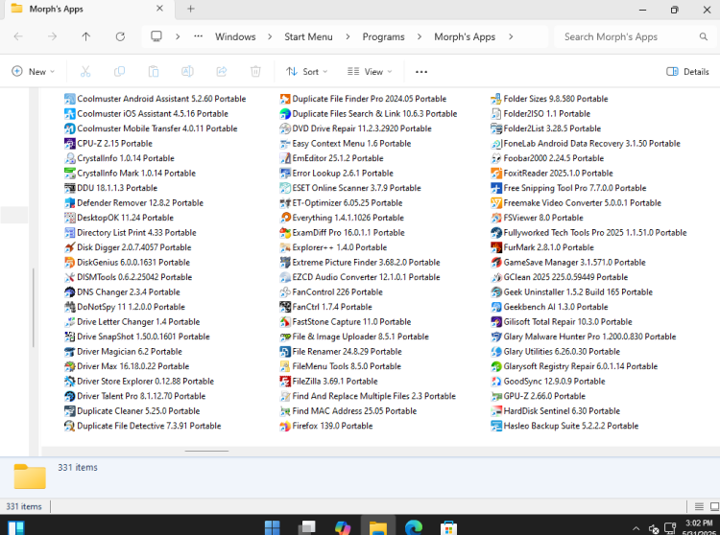
Task: Close the Morph's Apps tab
Action: [159, 9]
